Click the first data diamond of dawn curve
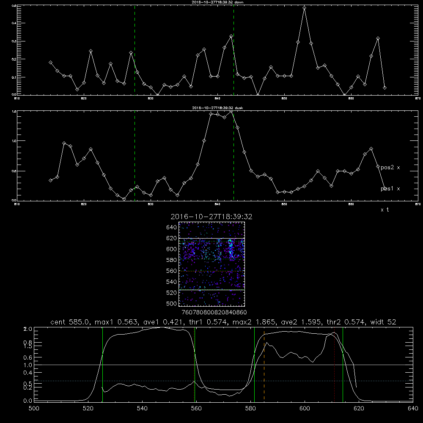Screen dimensions: 423x423 pyautogui.click(x=50, y=62)
